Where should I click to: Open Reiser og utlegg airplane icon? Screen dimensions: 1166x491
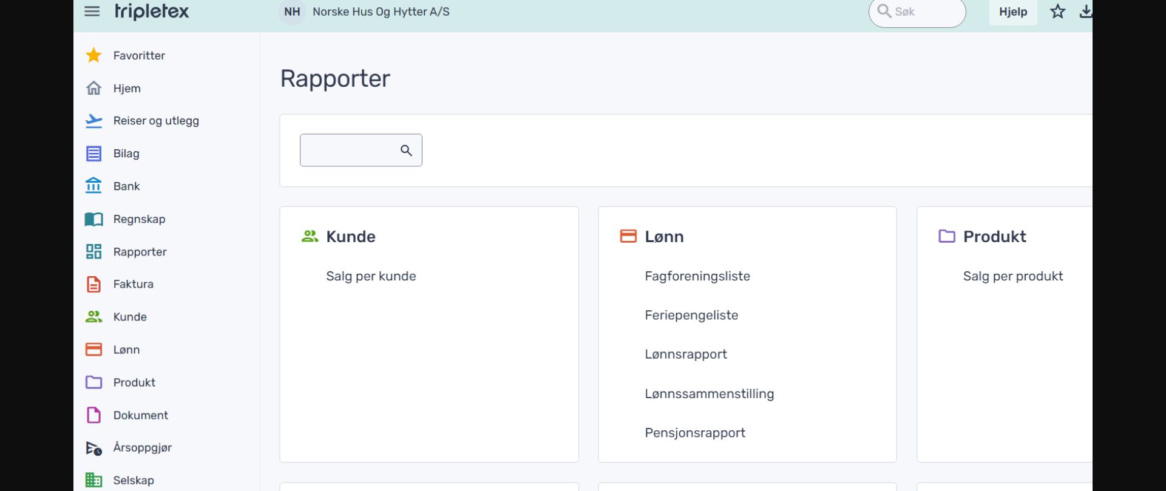coord(93,121)
